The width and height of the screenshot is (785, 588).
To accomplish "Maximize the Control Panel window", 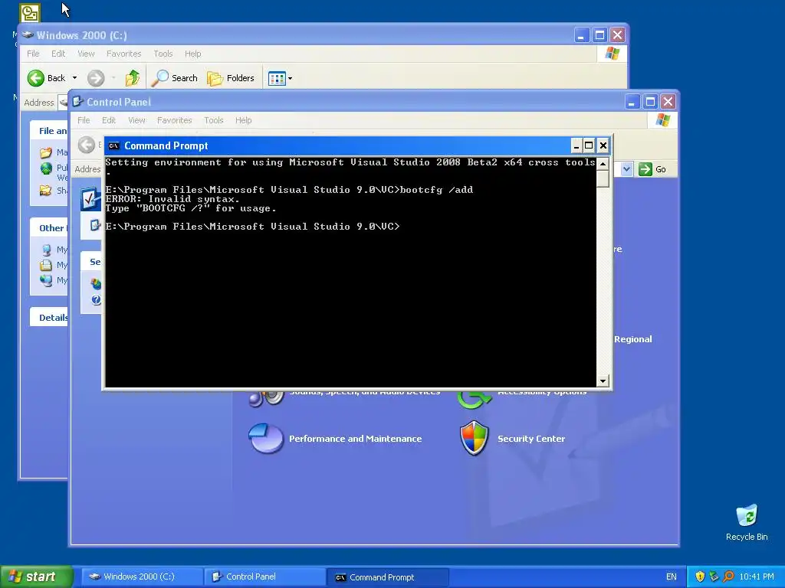I will pyautogui.click(x=650, y=102).
